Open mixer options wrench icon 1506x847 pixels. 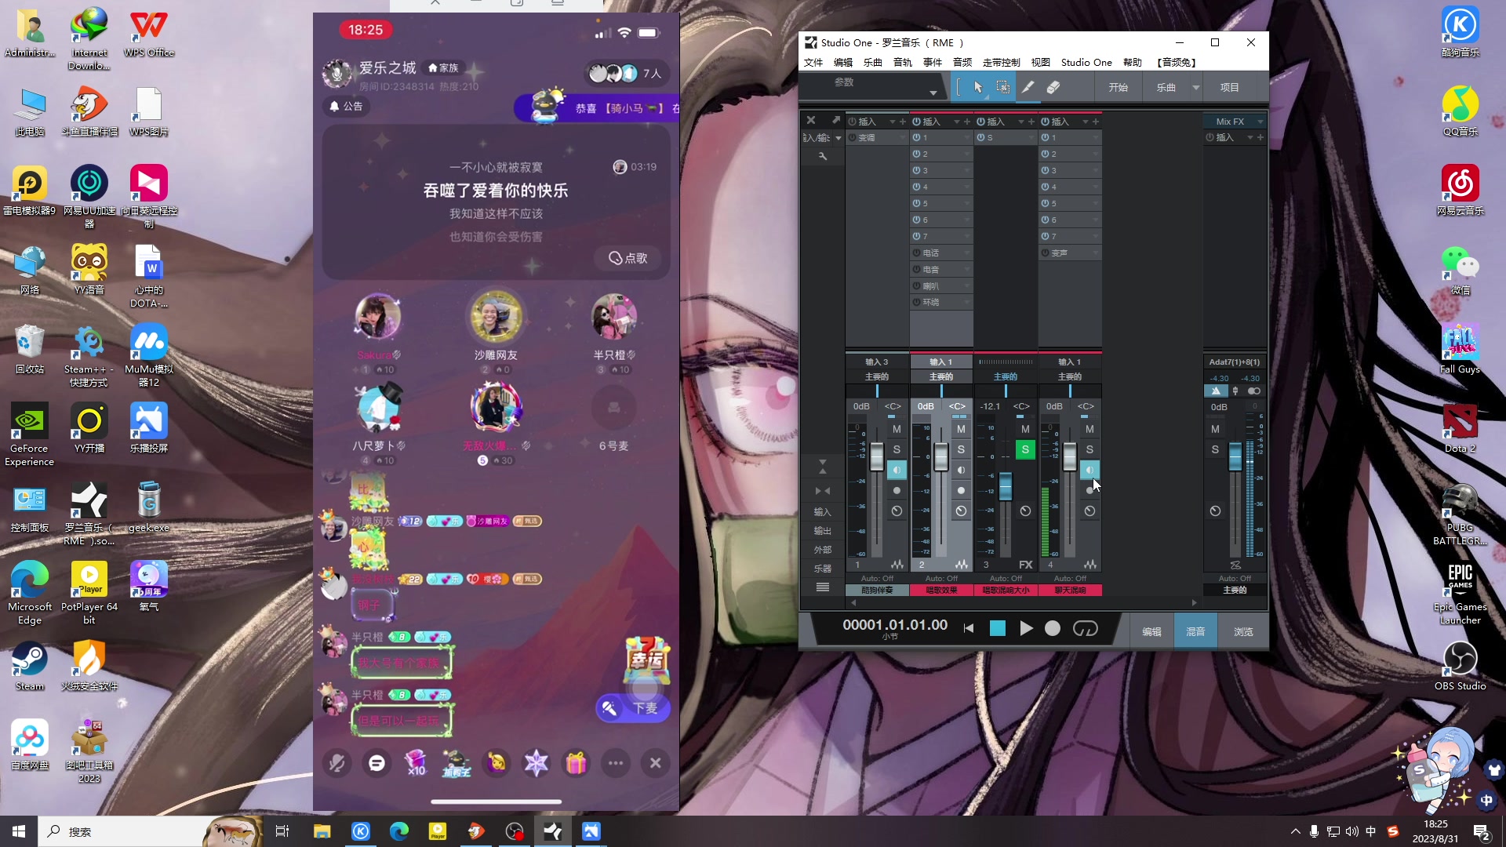point(823,156)
